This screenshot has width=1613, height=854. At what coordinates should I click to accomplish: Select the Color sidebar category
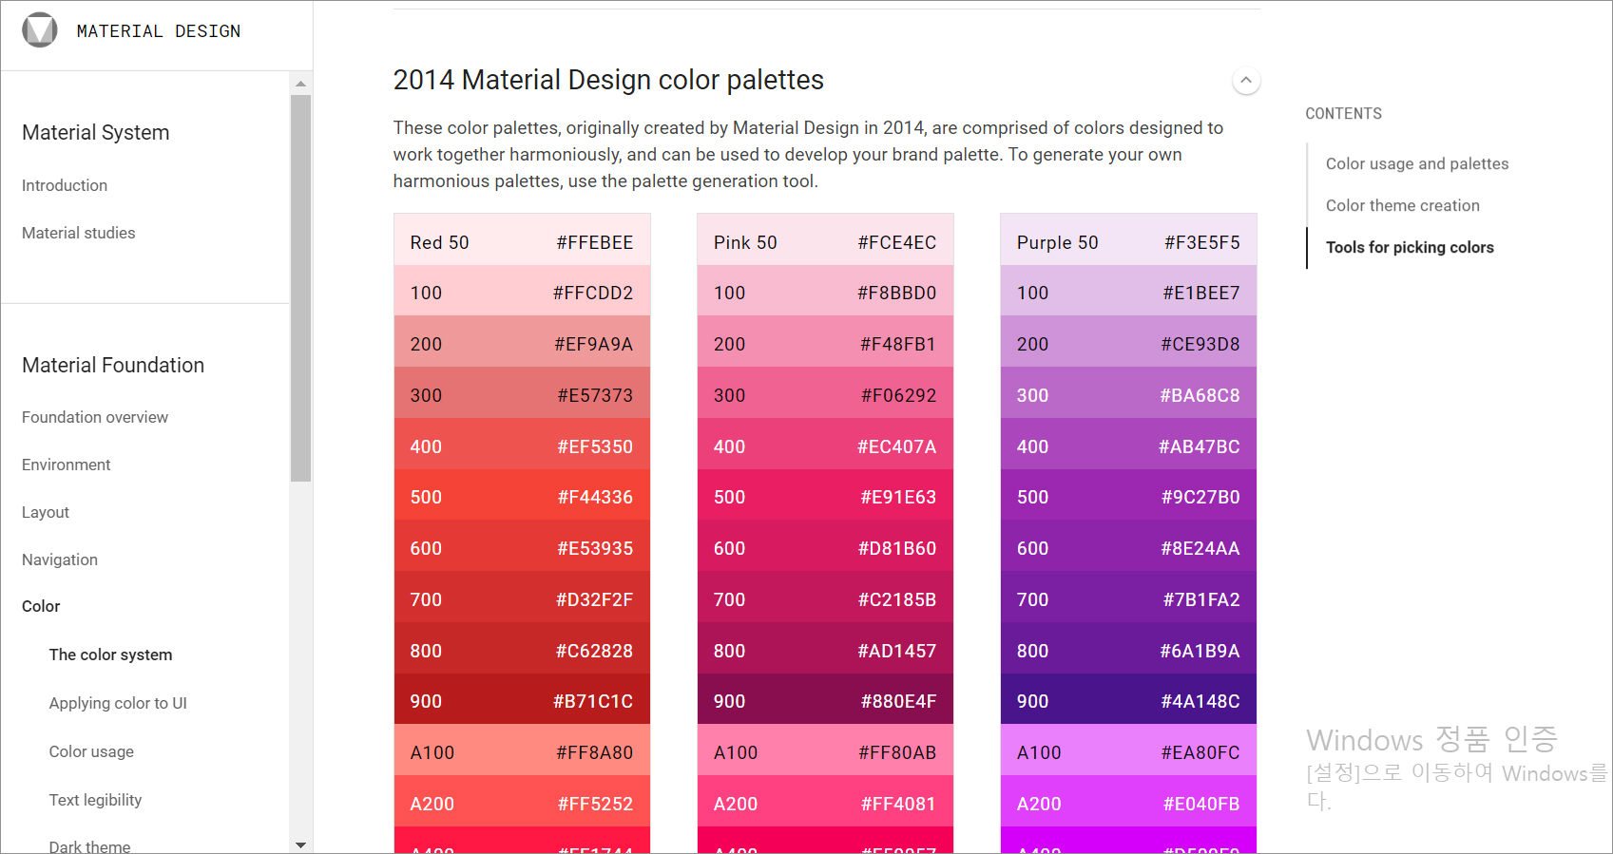[41, 606]
